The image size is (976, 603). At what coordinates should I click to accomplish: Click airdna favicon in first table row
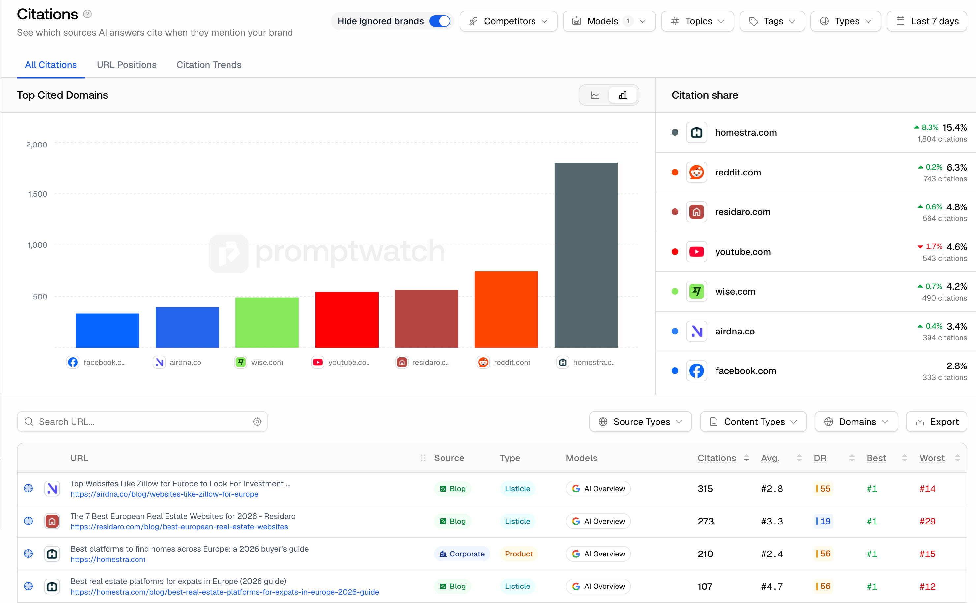click(x=52, y=489)
